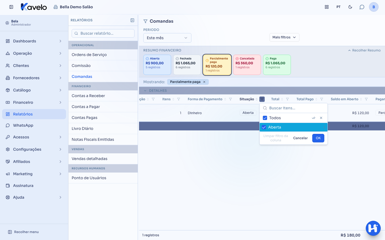
Task: Filter by the Cancelada summary card
Action: [x=247, y=65]
